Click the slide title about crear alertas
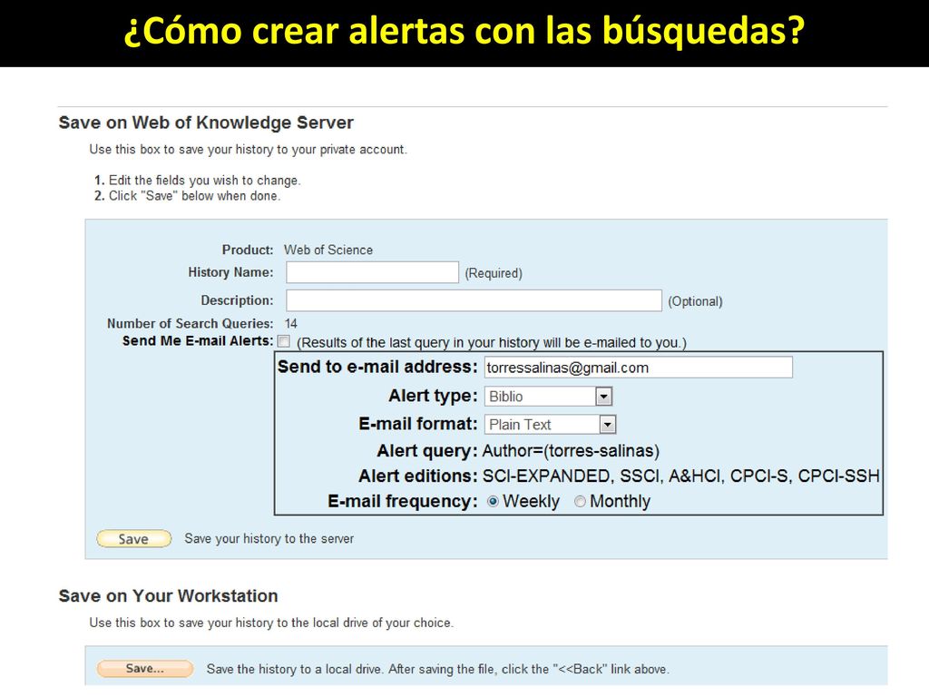This screenshot has width=929, height=697. point(464,31)
